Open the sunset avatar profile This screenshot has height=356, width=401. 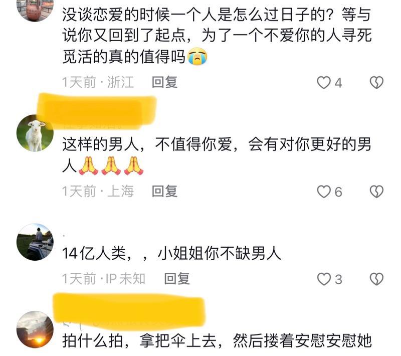click(35, 329)
